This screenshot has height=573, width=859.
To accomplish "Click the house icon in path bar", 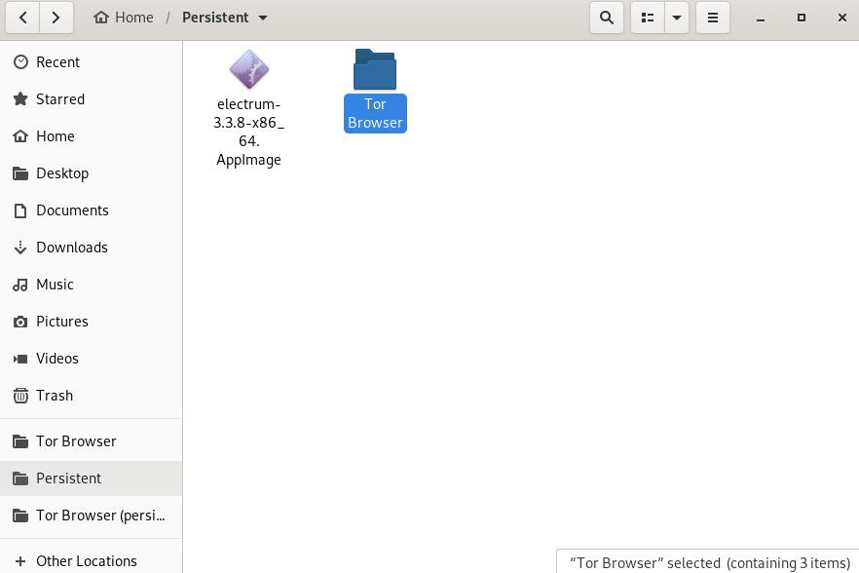I will 101,18.
